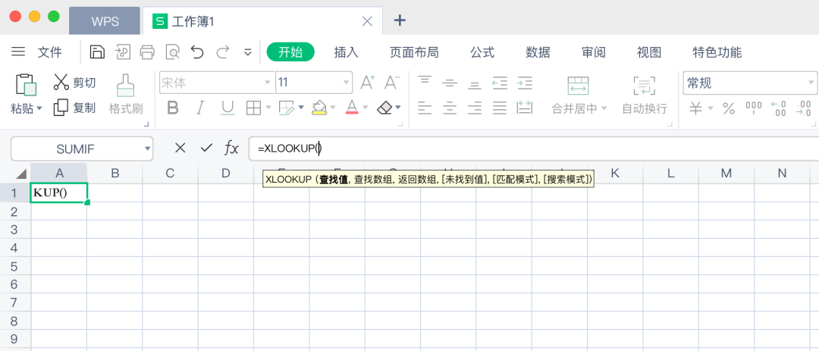Toggle center text alignment
The height and width of the screenshot is (351, 819).
pyautogui.click(x=450, y=108)
